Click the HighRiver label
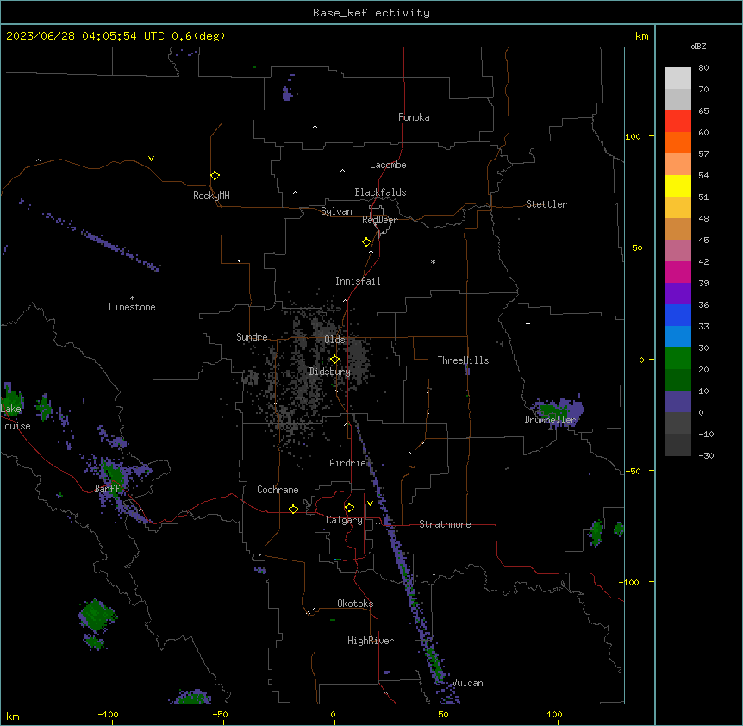The image size is (743, 726). (371, 641)
